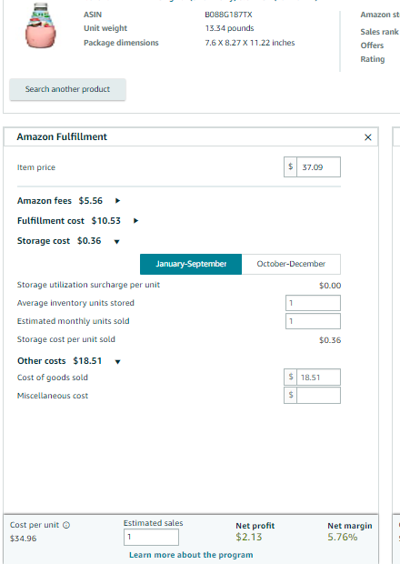
Task: Click Average inventory units stored field
Action: (313, 303)
